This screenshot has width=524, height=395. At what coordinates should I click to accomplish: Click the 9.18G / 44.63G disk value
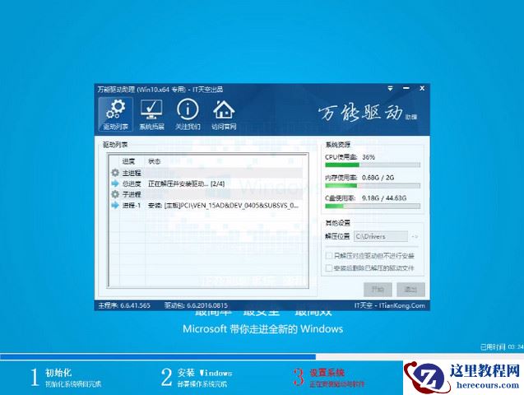tap(384, 198)
